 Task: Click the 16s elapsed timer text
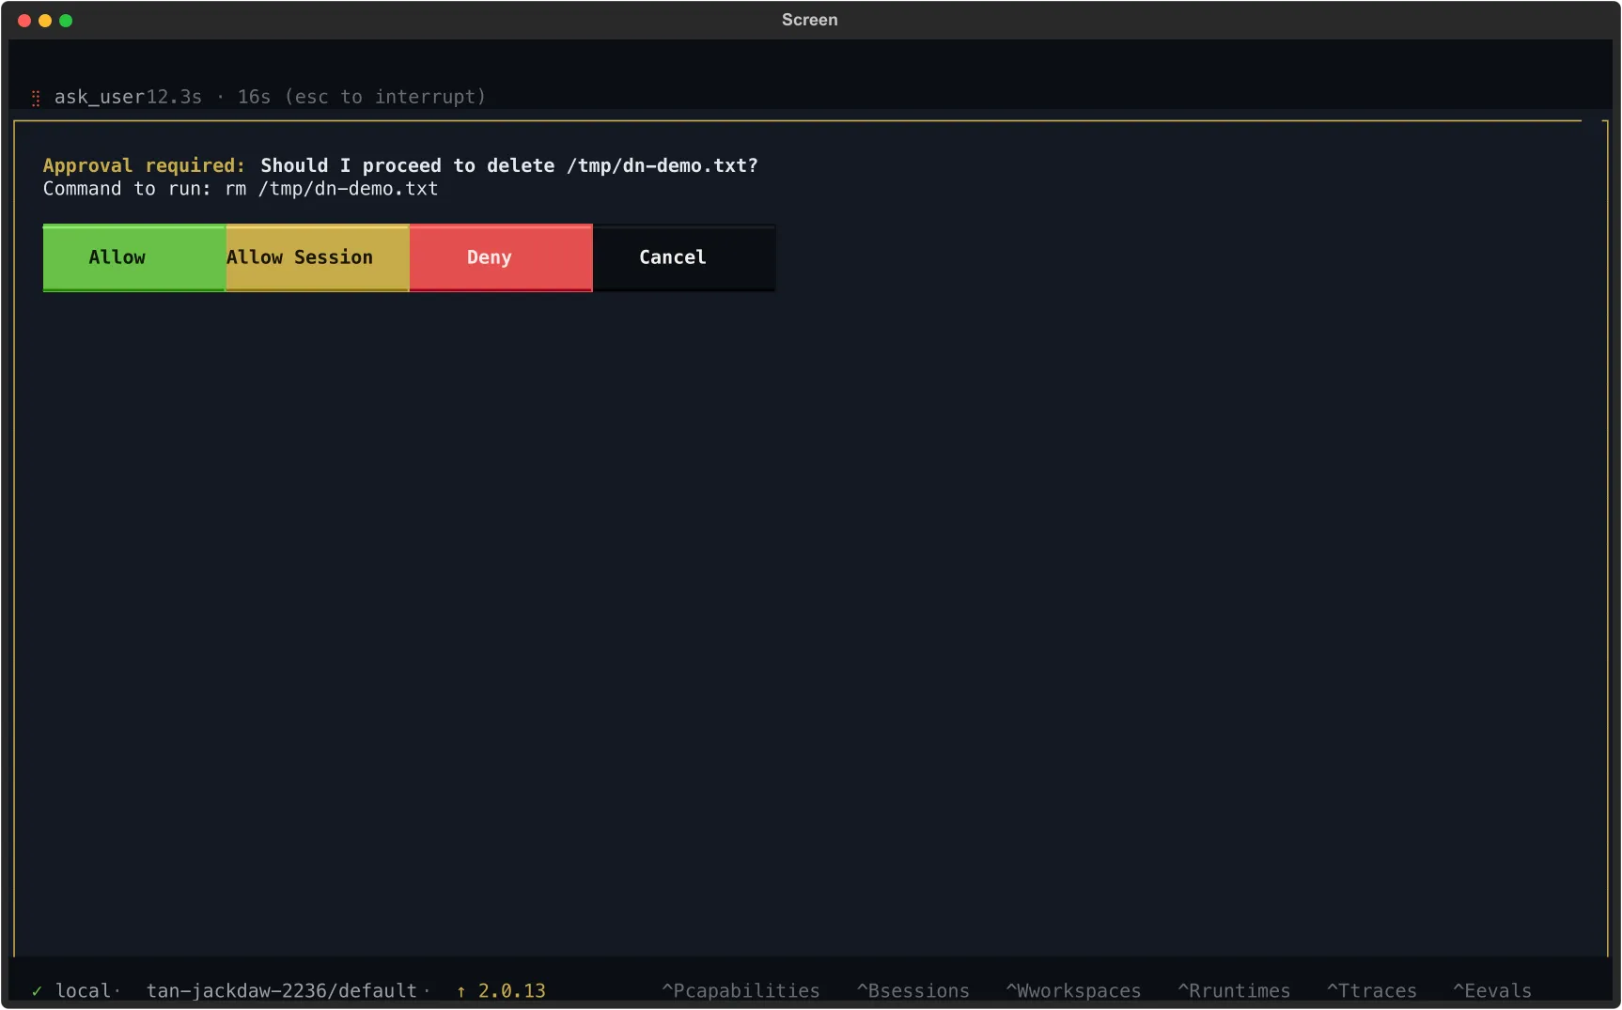(253, 97)
